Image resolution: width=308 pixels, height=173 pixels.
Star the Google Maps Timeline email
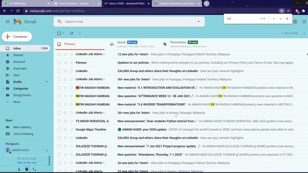65,129
